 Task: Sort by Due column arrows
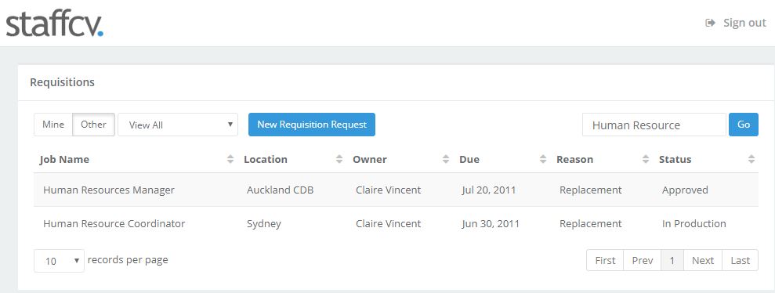[x=543, y=159]
